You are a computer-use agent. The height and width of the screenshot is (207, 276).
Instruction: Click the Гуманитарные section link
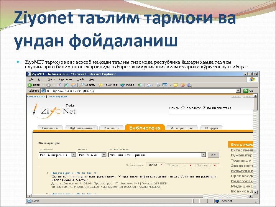click(x=242, y=155)
